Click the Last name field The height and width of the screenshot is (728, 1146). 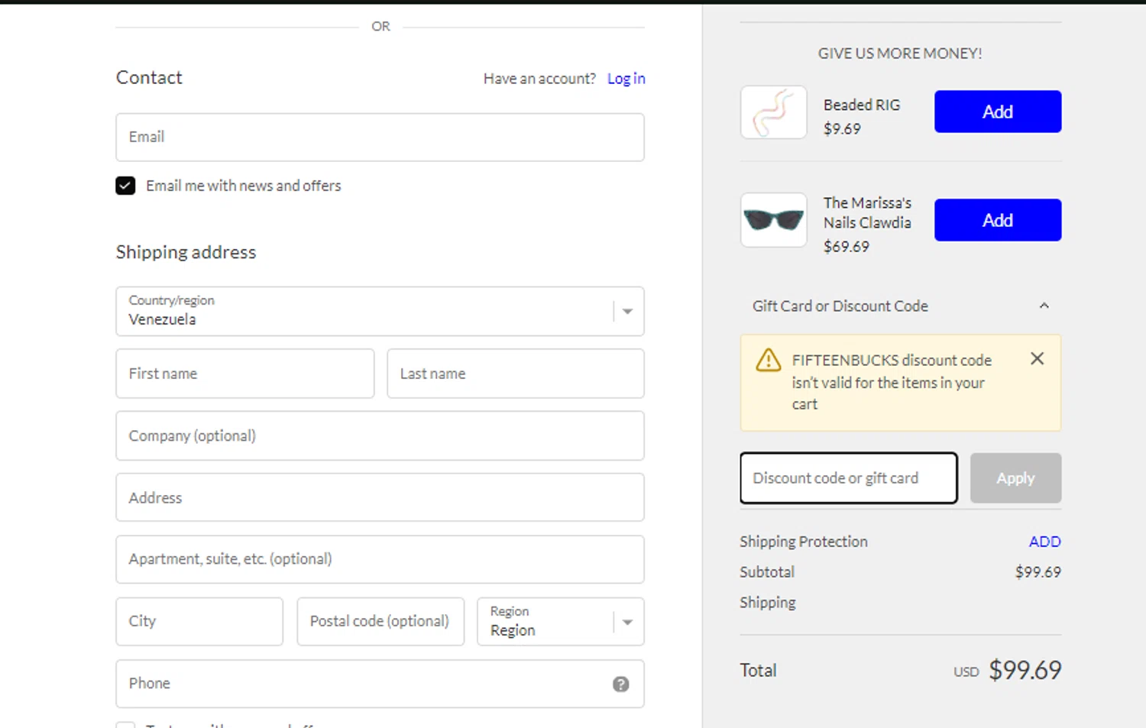click(x=515, y=374)
